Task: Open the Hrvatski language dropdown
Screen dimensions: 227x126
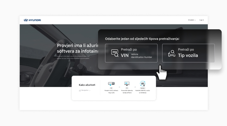Action: [x=192, y=20]
